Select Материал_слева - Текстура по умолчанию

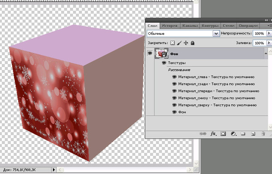coord(216,77)
